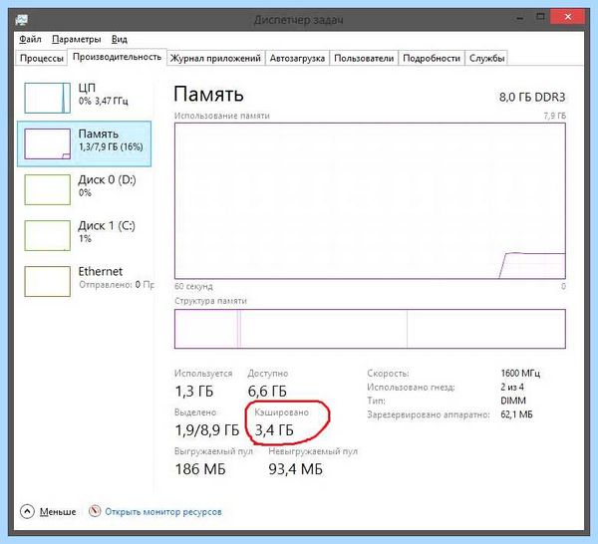Click the Невыгружаемый пул 93,4 МБ value

tap(296, 469)
